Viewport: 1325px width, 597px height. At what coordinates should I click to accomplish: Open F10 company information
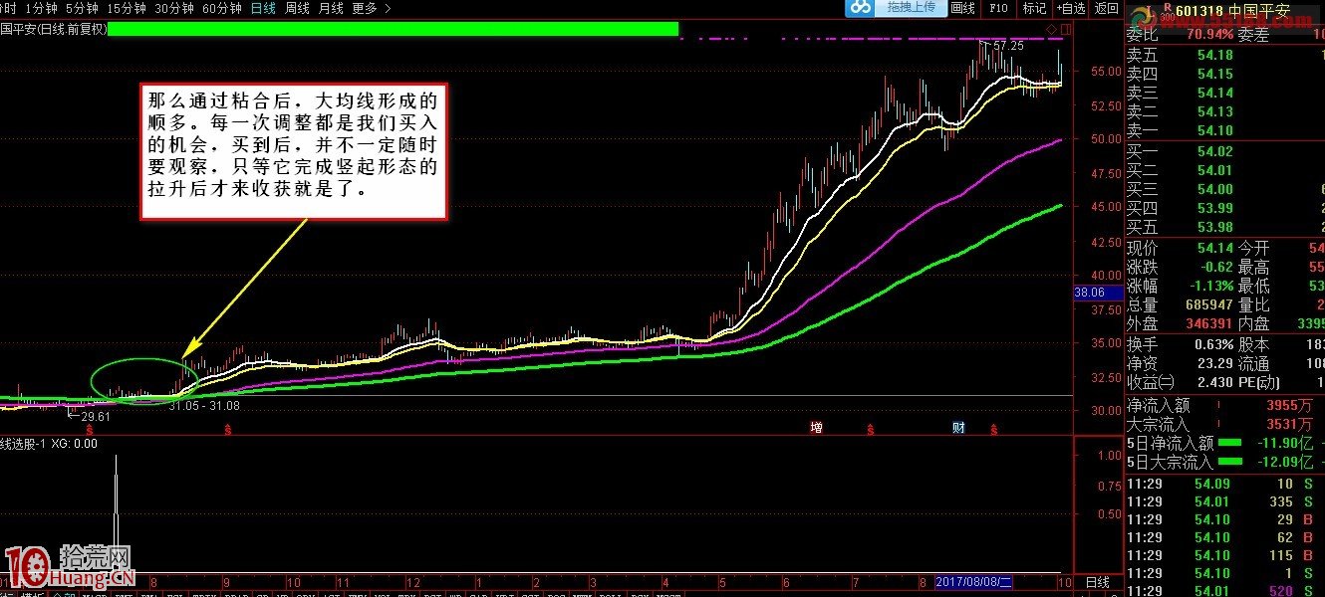coord(998,8)
